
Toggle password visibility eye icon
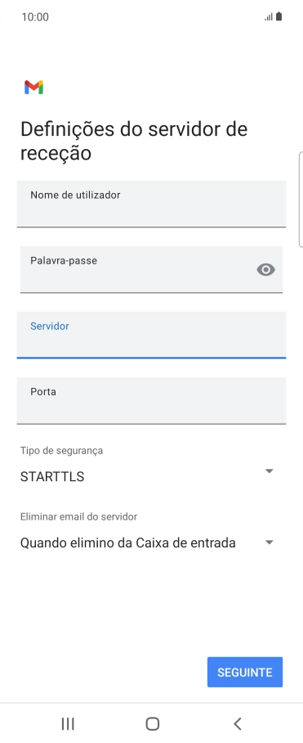265,269
